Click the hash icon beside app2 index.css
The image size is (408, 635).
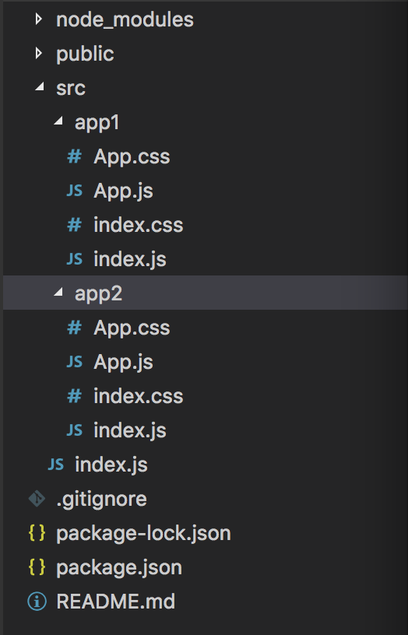[75, 395]
